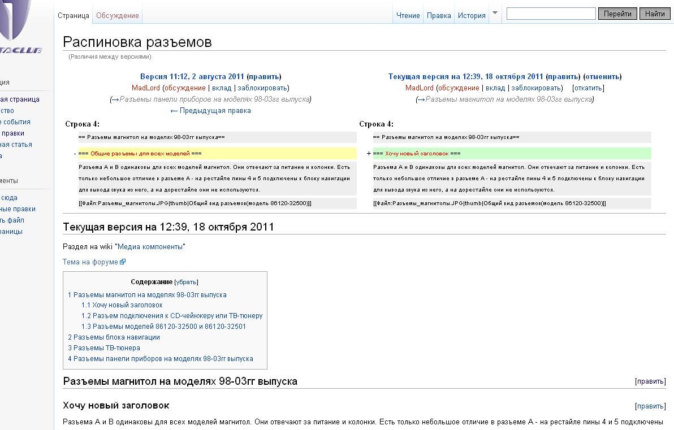Open the История tab

point(472,16)
